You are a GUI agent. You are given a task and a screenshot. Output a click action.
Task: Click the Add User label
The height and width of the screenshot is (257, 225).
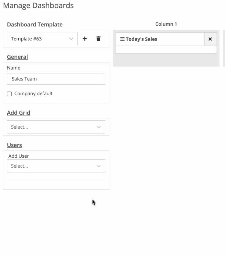19,156
